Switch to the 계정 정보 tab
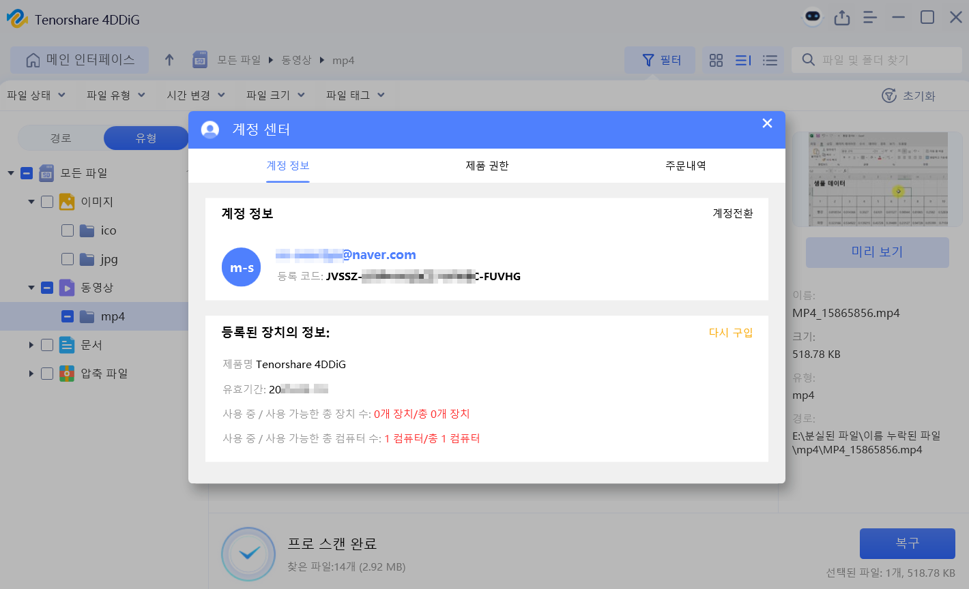The width and height of the screenshot is (969, 589). (x=288, y=166)
